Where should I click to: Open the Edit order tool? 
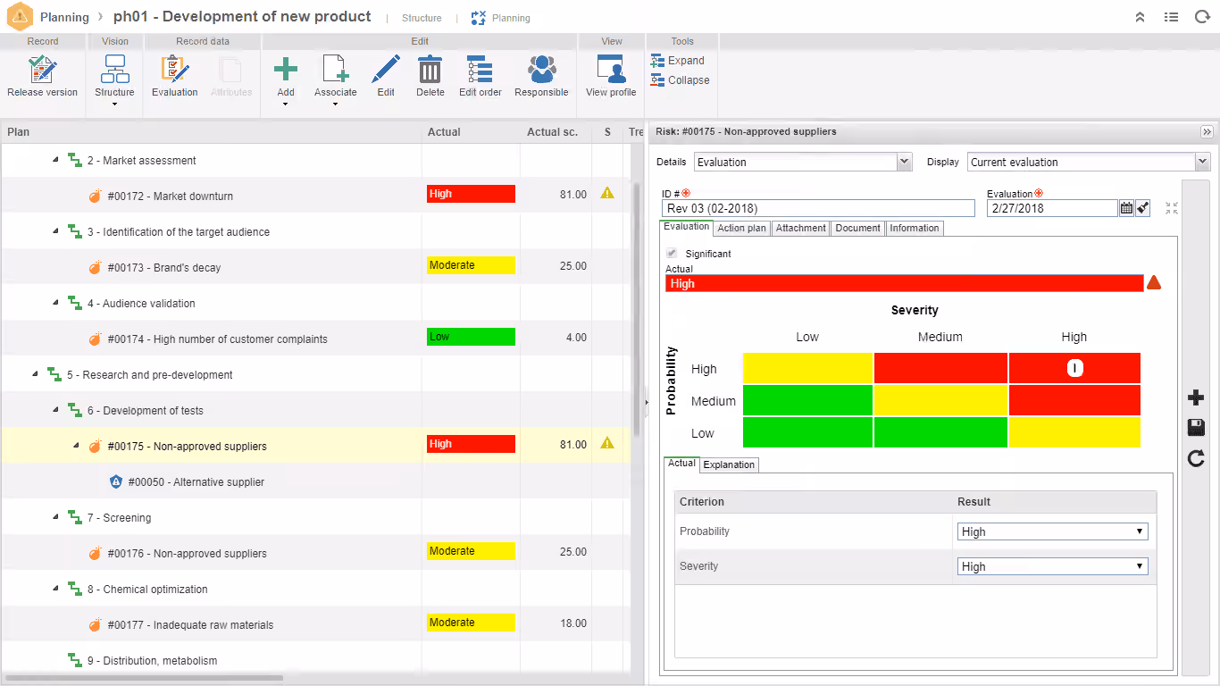pos(480,70)
